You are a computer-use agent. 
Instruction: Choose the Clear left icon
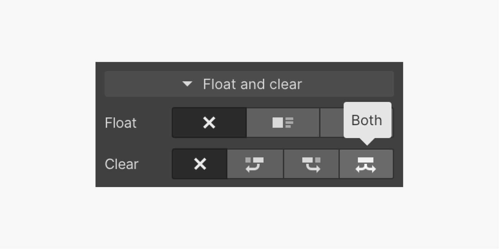point(255,164)
